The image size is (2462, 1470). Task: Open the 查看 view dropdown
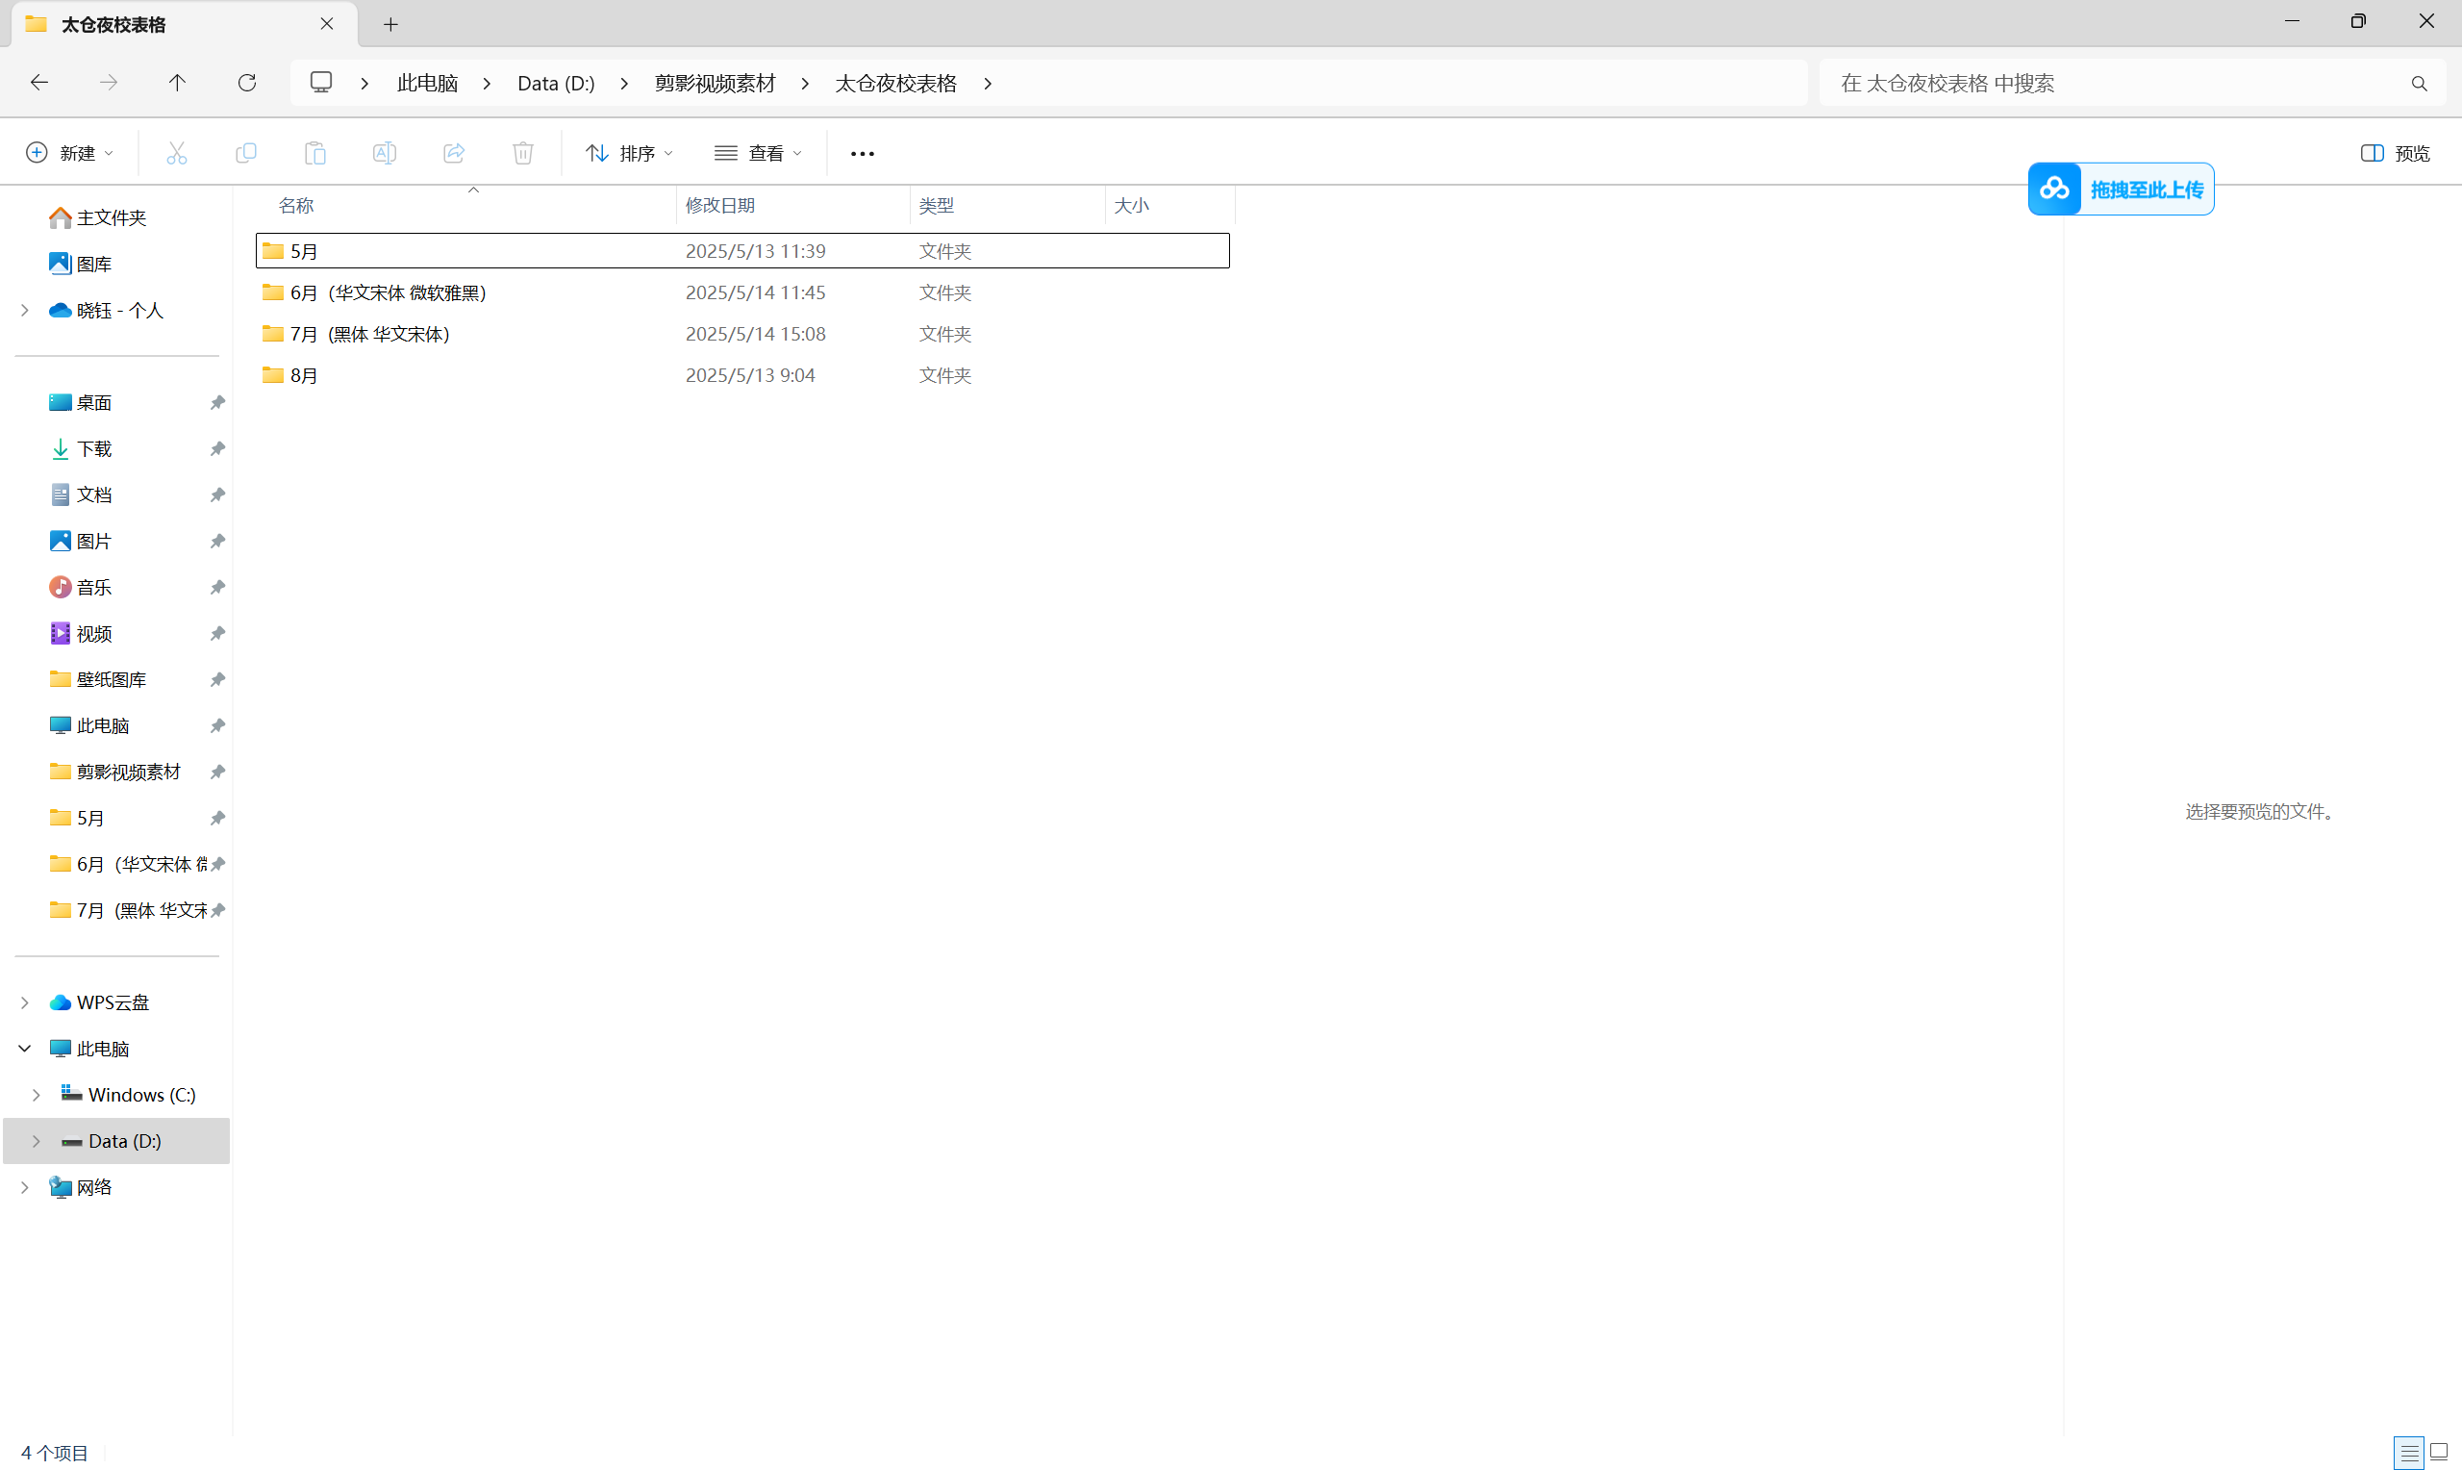tap(758, 154)
